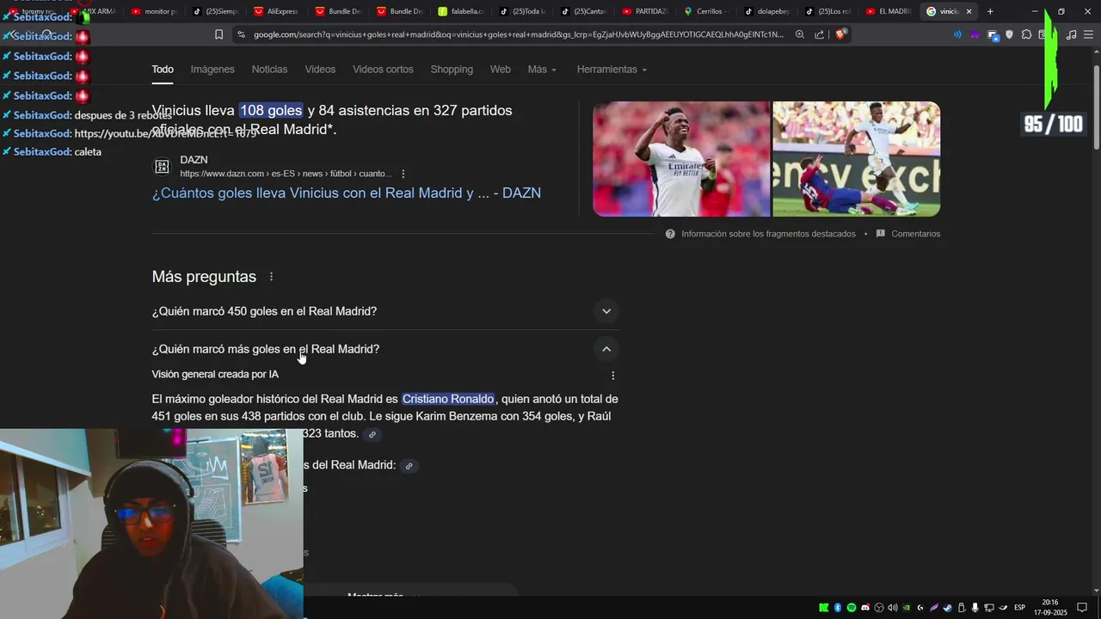
Task: Click the bookmark icon in the address bar
Action: tap(218, 34)
